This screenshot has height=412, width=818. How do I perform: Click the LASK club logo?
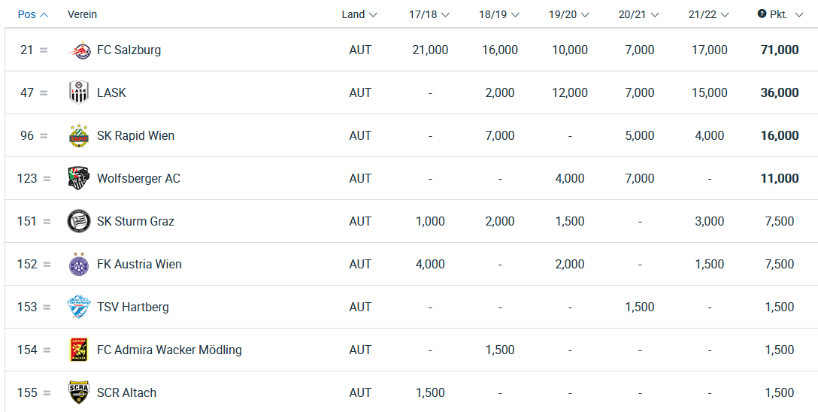click(x=79, y=92)
